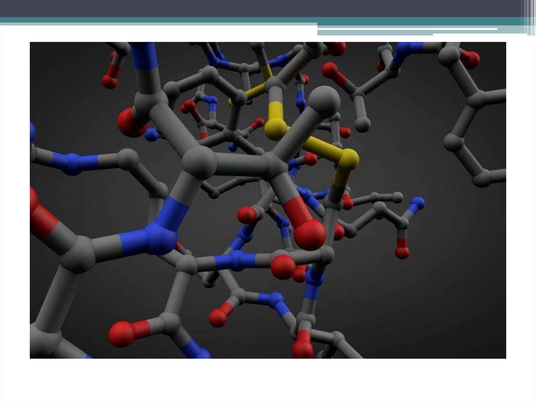The image size is (536, 401).
Task: Select the large red atom in upper-left
Action: [130, 123]
